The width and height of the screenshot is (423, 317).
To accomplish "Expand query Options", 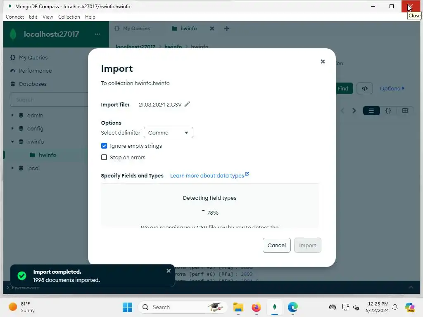I will click(x=392, y=88).
